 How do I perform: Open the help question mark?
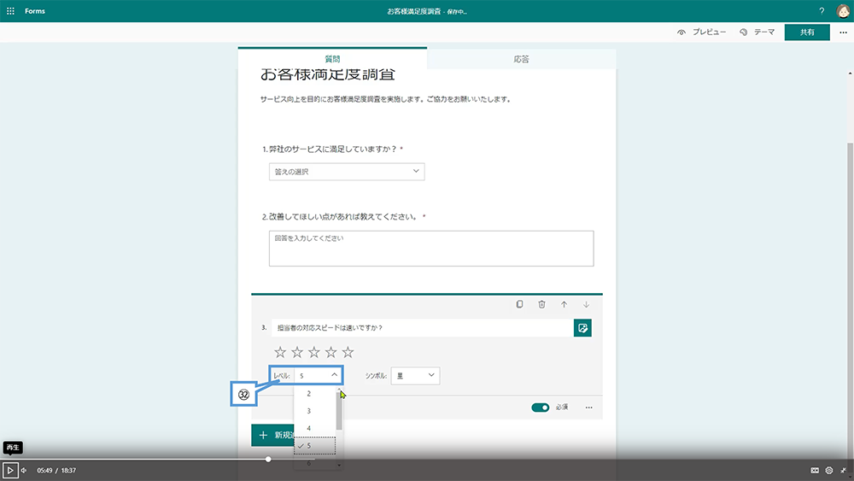pos(822,11)
